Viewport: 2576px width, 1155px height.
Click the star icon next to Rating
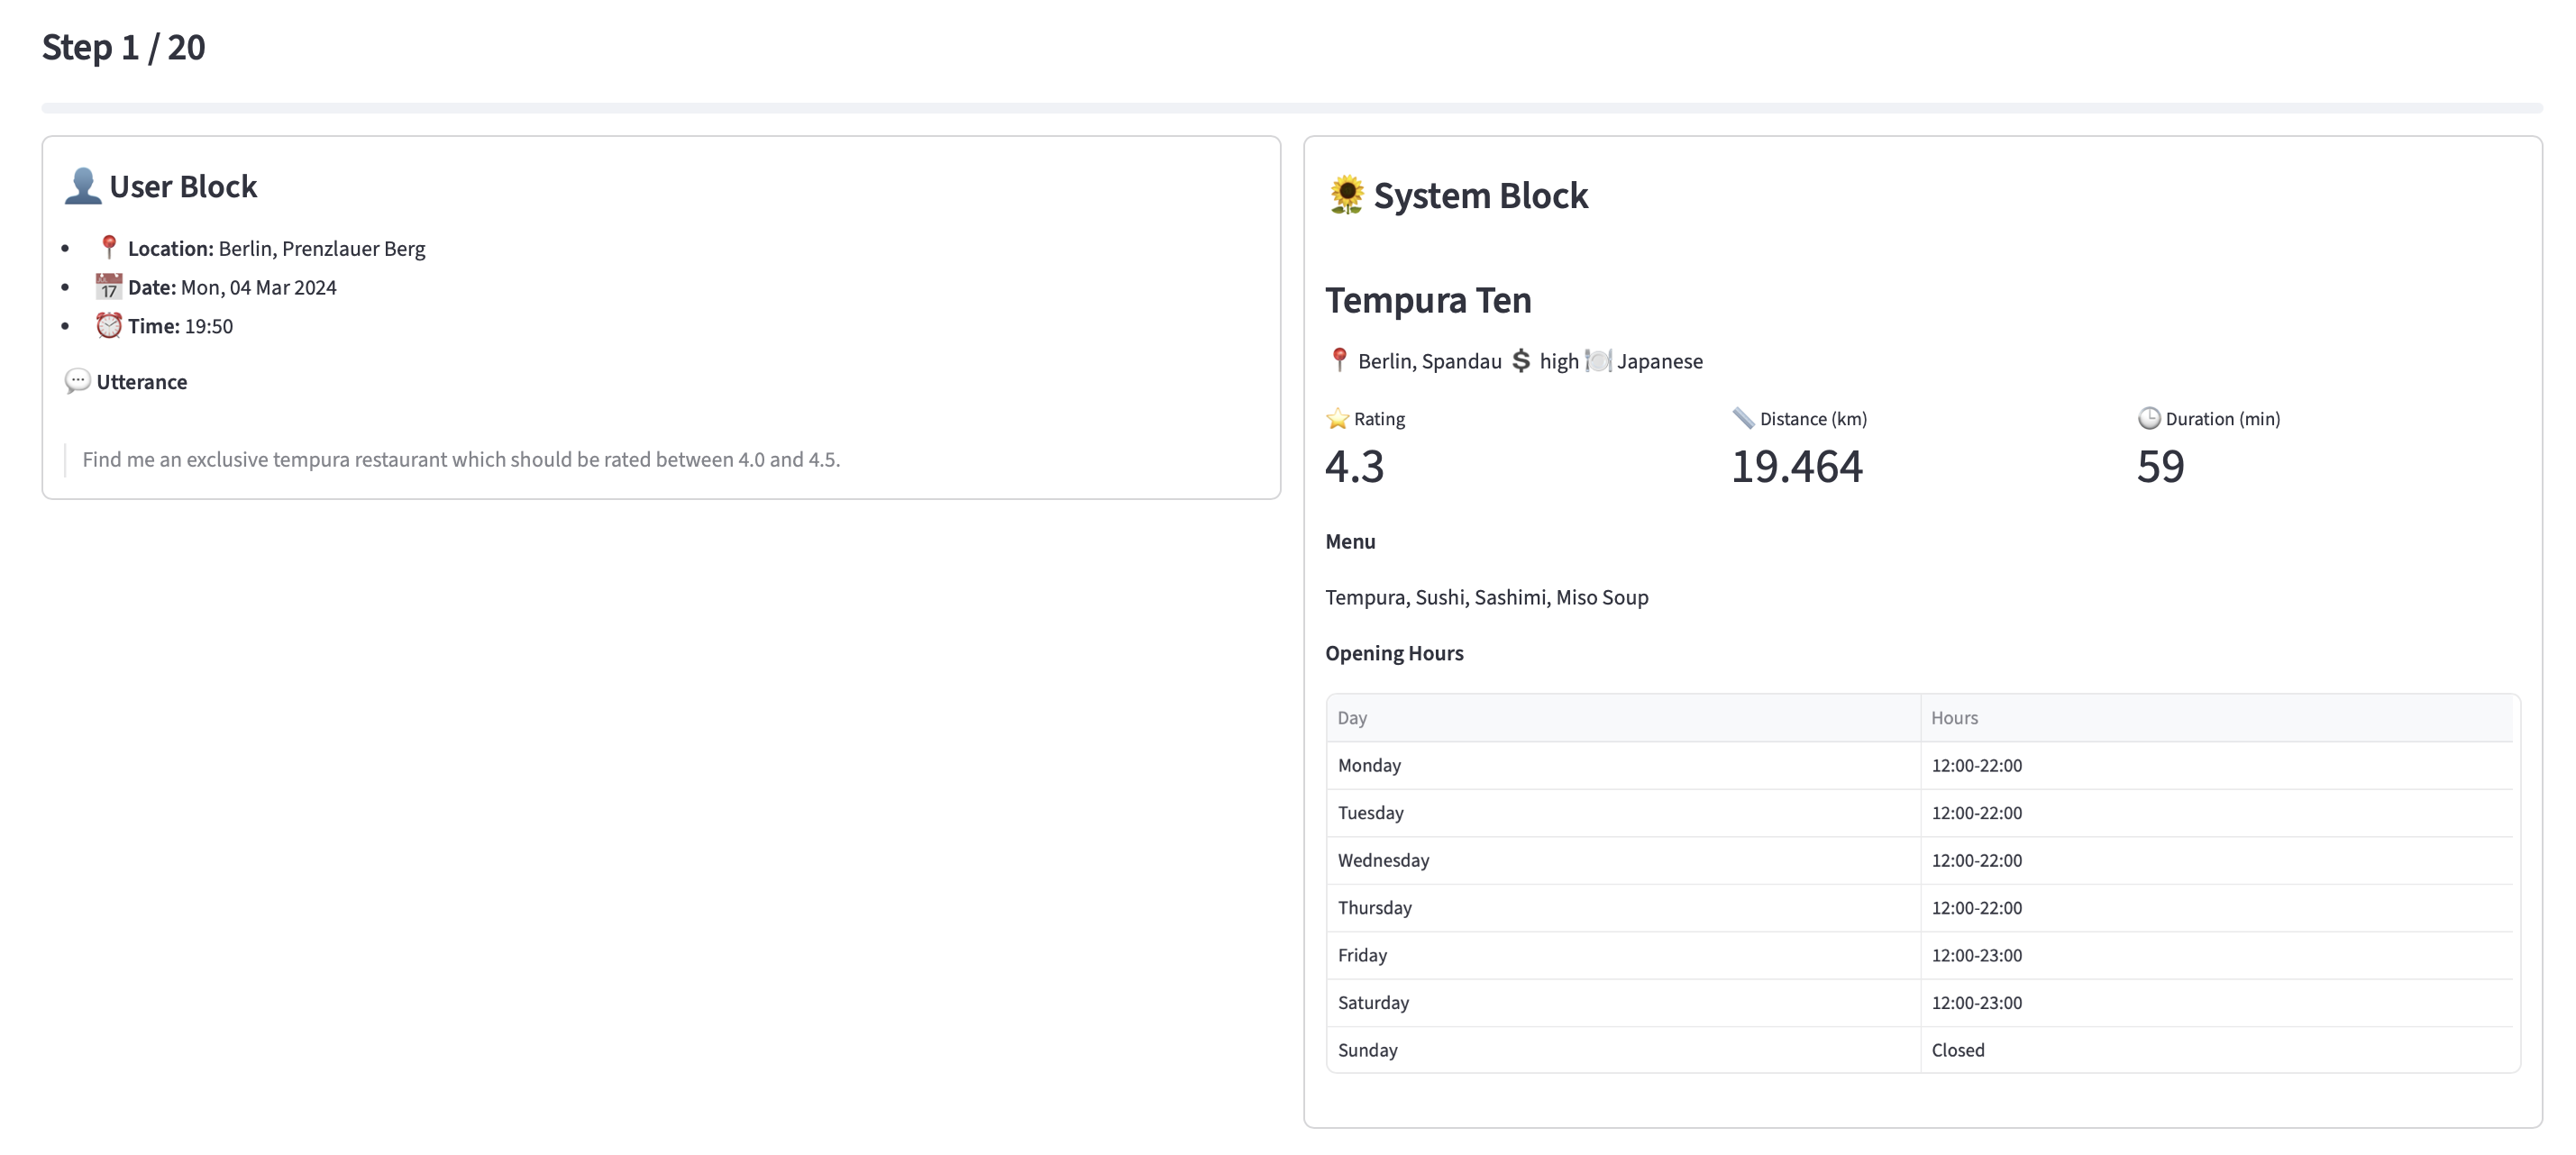click(1337, 419)
